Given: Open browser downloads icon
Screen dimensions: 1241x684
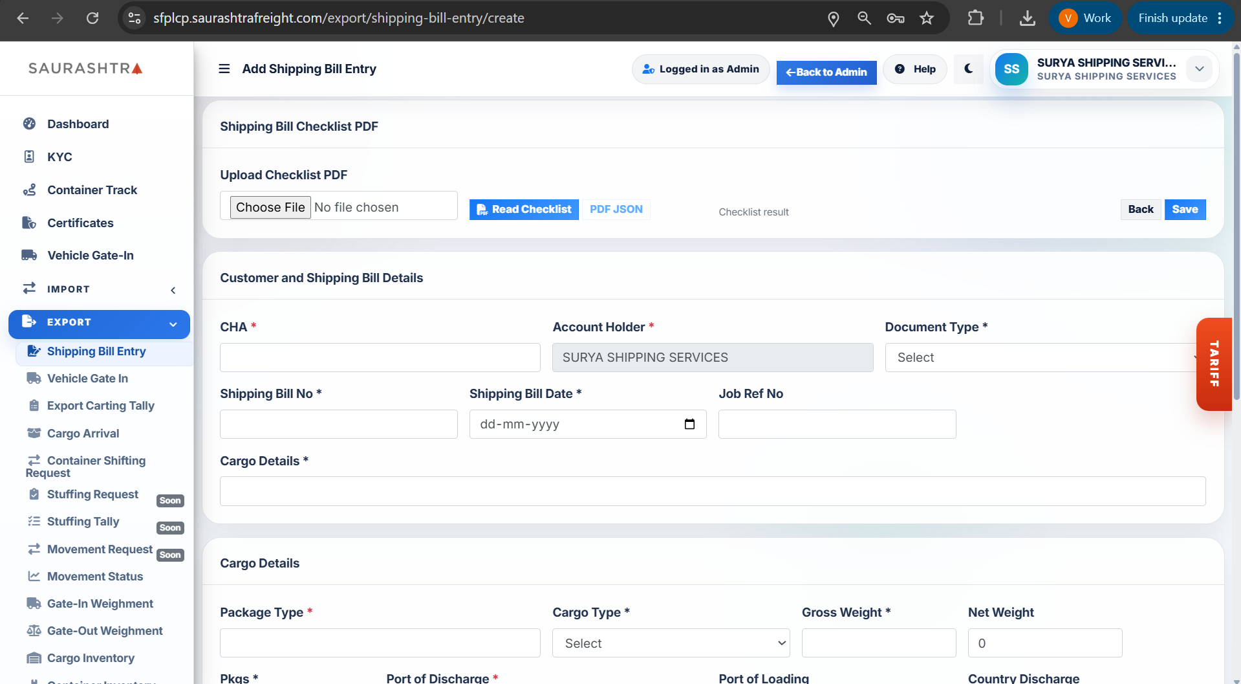Looking at the screenshot, I should [1027, 18].
